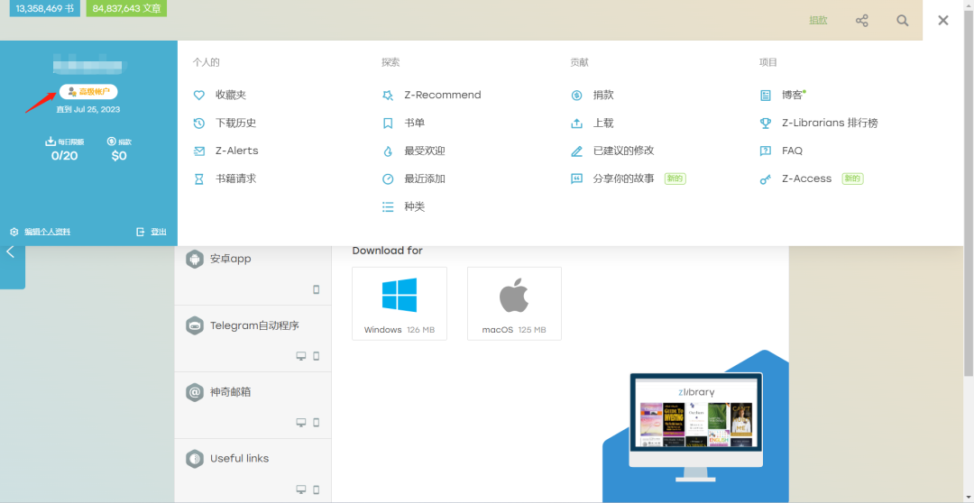974x503 pixels.
Task: Click the hourglass icon beside 书籍请求
Action: 198,178
